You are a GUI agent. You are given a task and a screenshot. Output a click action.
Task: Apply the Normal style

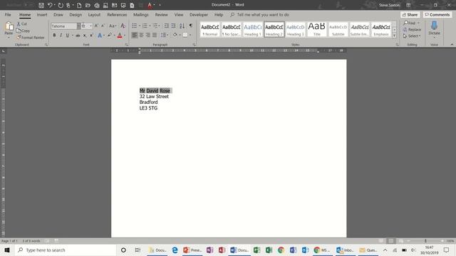click(x=210, y=30)
